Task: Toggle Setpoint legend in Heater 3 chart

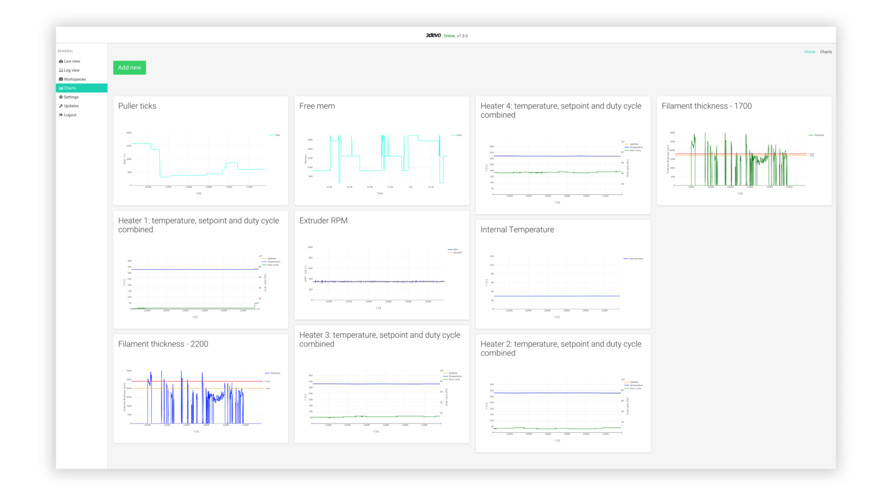Action: coord(451,373)
